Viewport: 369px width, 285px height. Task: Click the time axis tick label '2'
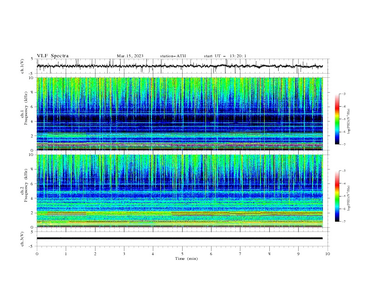[x=95, y=254]
